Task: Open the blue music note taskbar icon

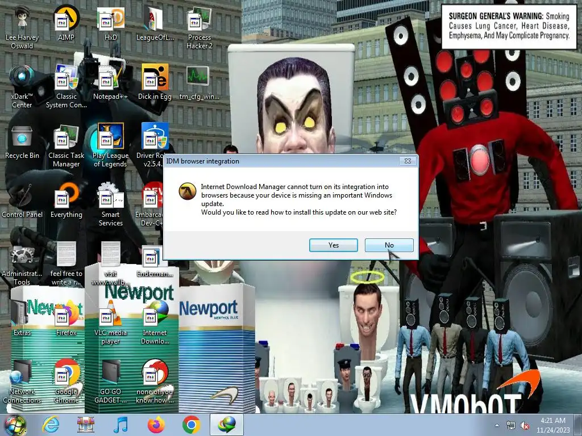Action: tap(120, 425)
